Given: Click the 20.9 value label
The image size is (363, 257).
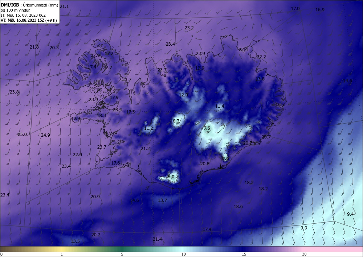Looking at the screenshot, I should tap(95, 197).
